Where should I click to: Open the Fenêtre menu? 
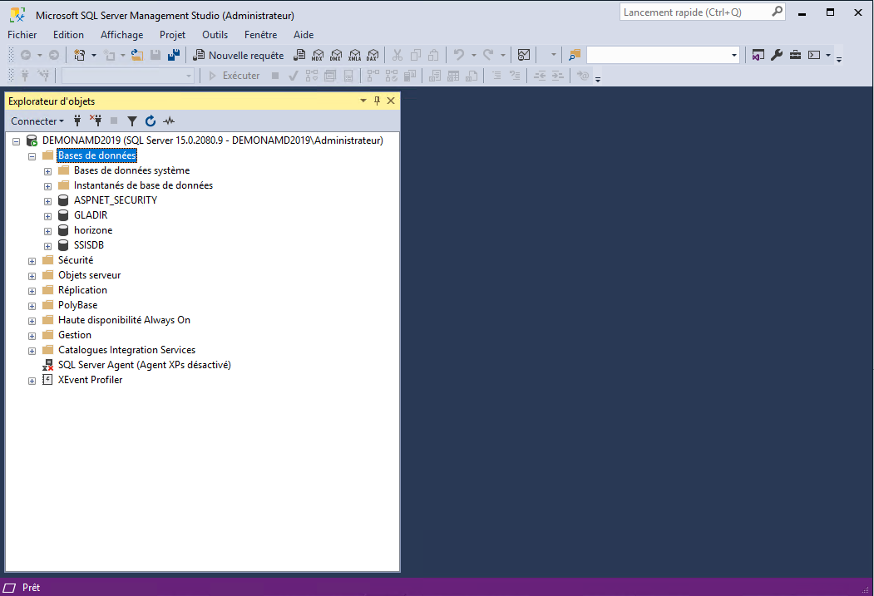coord(261,35)
